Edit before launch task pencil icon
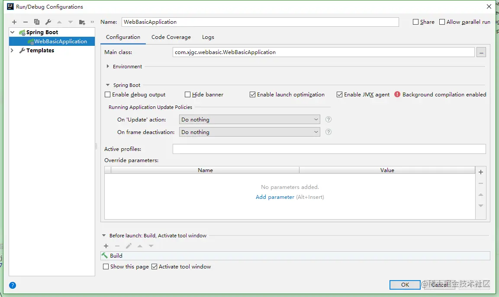This screenshot has width=499, height=297. 129,246
